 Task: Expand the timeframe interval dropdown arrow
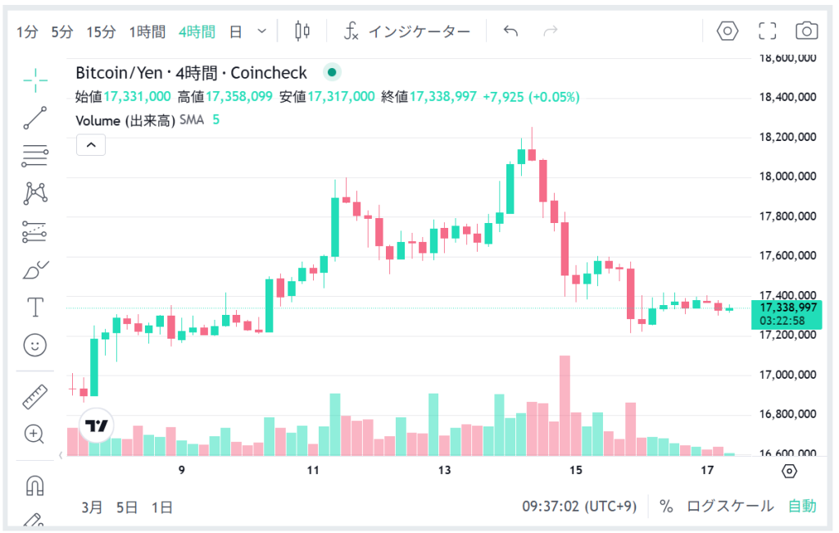click(x=262, y=31)
